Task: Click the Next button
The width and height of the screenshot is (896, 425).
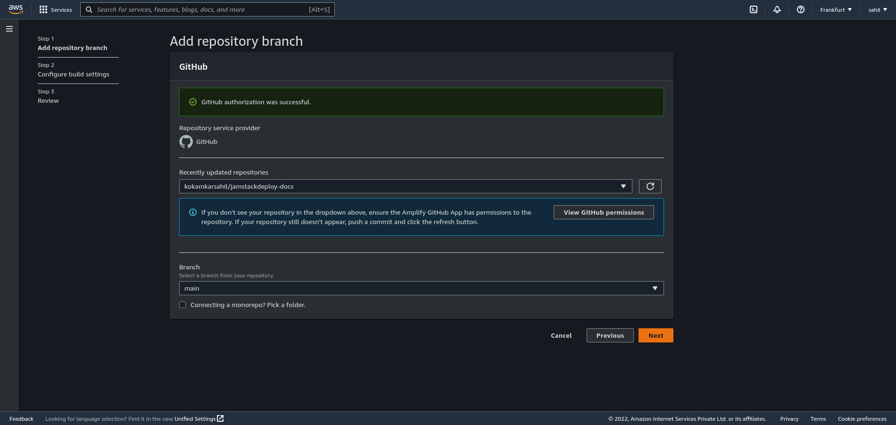Action: point(656,335)
